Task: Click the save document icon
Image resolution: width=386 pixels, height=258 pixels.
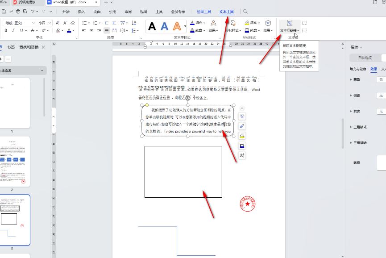Action: [4, 12]
